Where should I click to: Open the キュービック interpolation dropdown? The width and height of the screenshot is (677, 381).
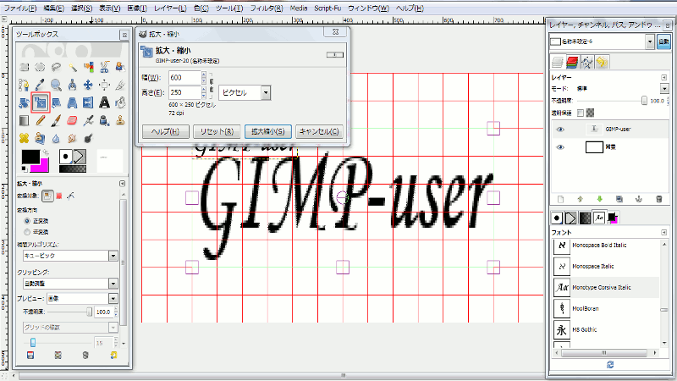coord(70,256)
